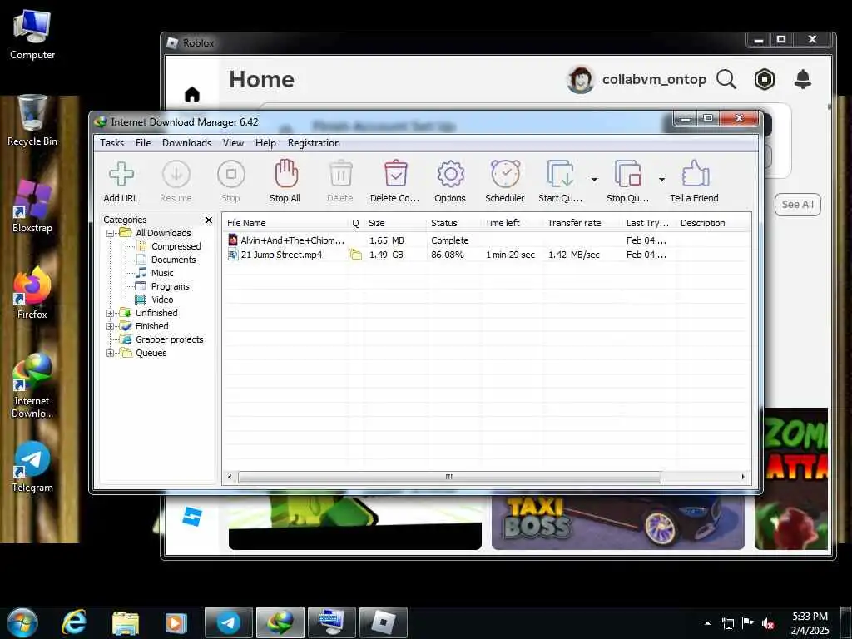The image size is (852, 639).
Task: Click the Roblox Home sidebar icon
Action: pyautogui.click(x=192, y=94)
